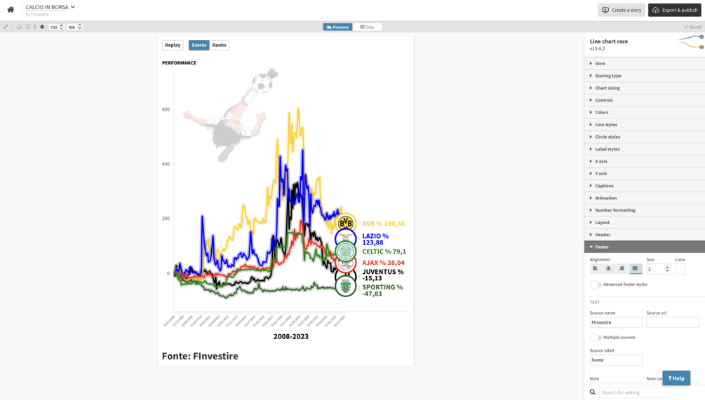
Task: Expand the Y axis section
Action: pos(645,173)
